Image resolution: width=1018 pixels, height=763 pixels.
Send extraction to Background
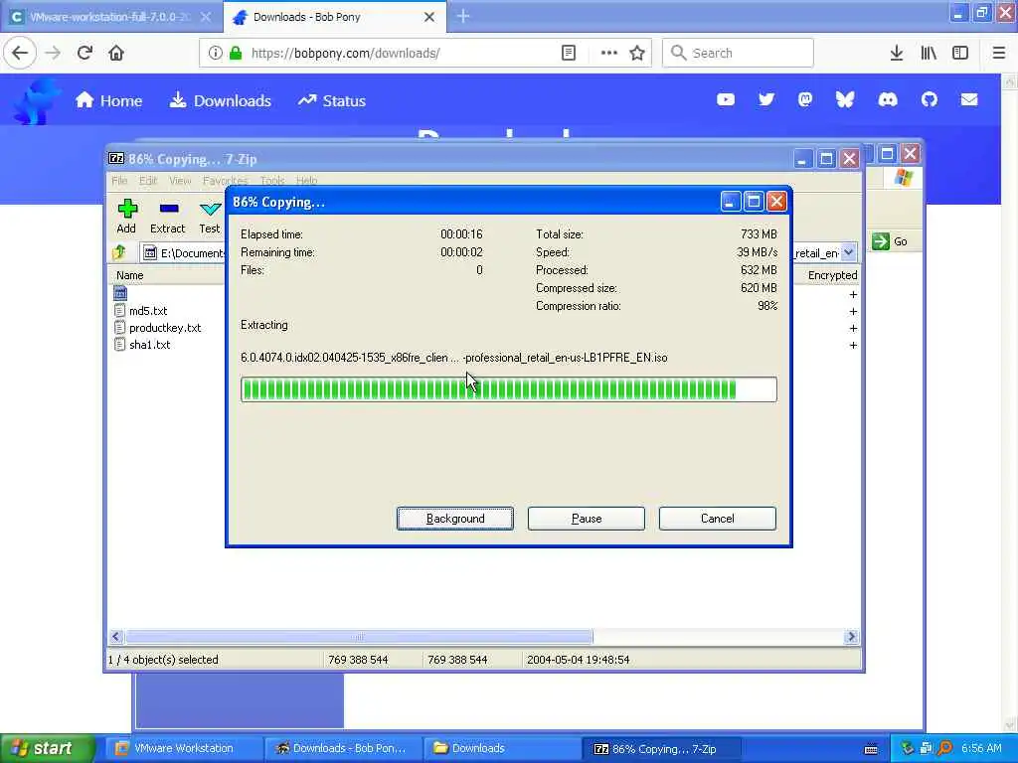(455, 519)
